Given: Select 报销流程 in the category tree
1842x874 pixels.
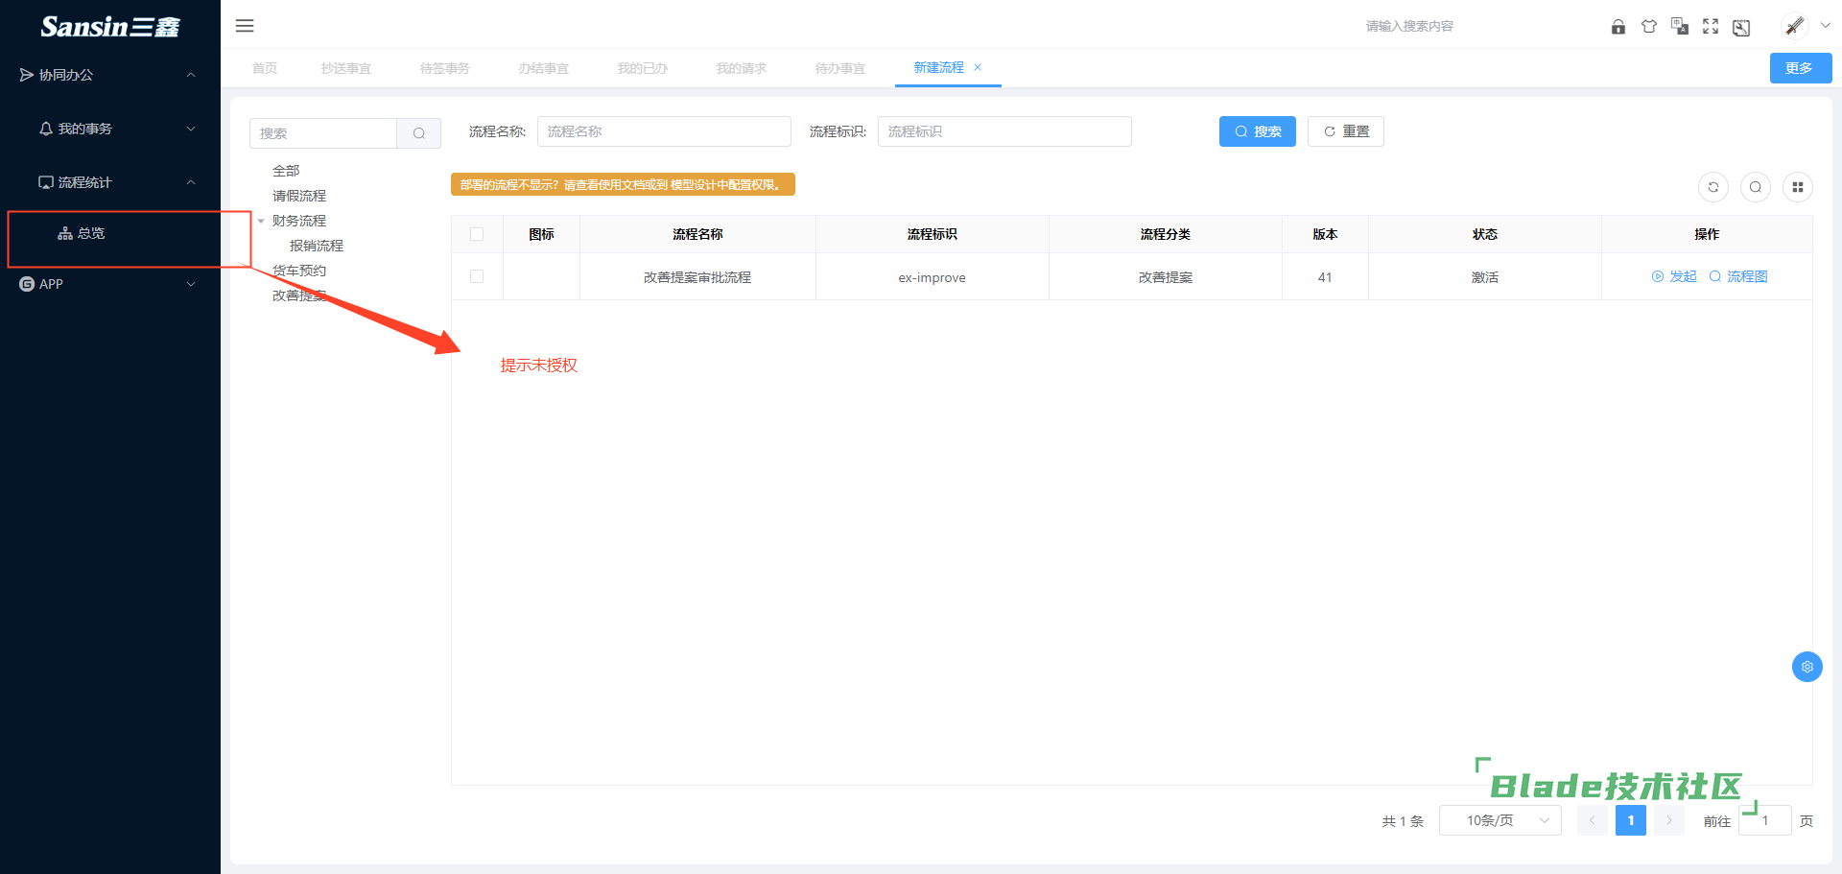Looking at the screenshot, I should 317,246.
